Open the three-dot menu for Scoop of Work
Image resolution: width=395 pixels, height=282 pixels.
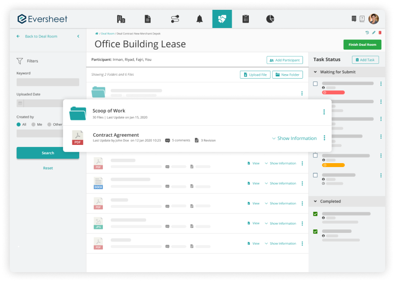click(x=324, y=112)
